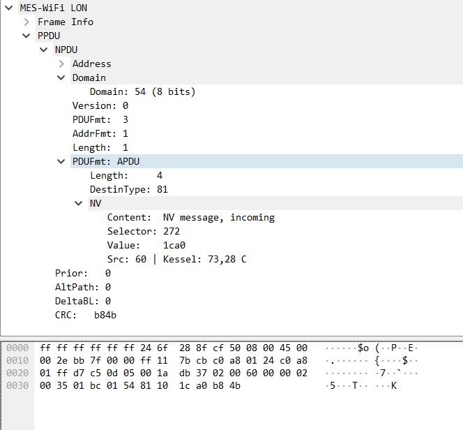The height and width of the screenshot is (430, 463).
Task: Select the Domain: 54 (8 bits) row
Action: click(x=143, y=91)
